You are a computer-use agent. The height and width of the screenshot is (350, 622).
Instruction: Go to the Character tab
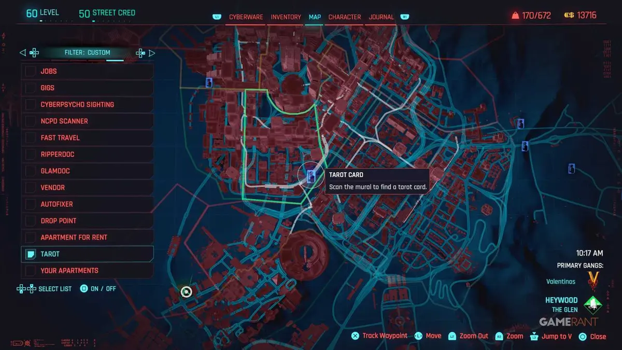pos(345,17)
